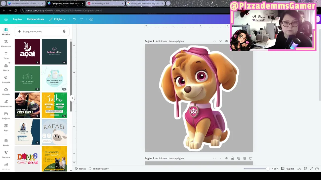Adjust the zoom slider handle
The image size is (321, 180).
(268, 169)
